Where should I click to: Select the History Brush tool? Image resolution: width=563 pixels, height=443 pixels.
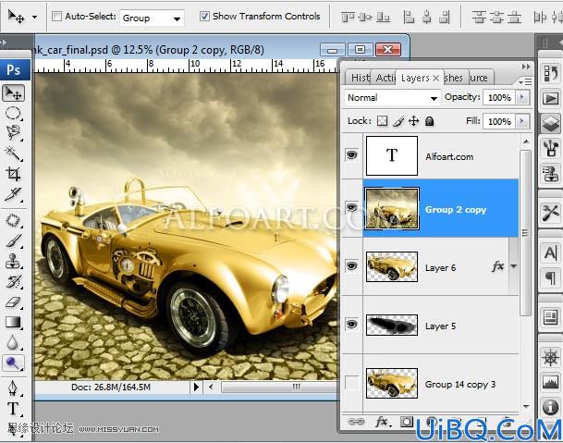14,282
